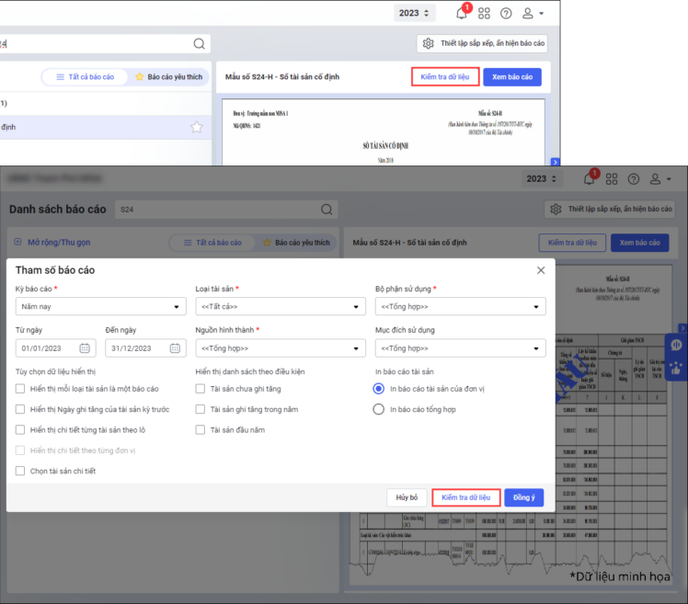Click Kiểm tra dữ liệu in dialog footer

(466, 497)
